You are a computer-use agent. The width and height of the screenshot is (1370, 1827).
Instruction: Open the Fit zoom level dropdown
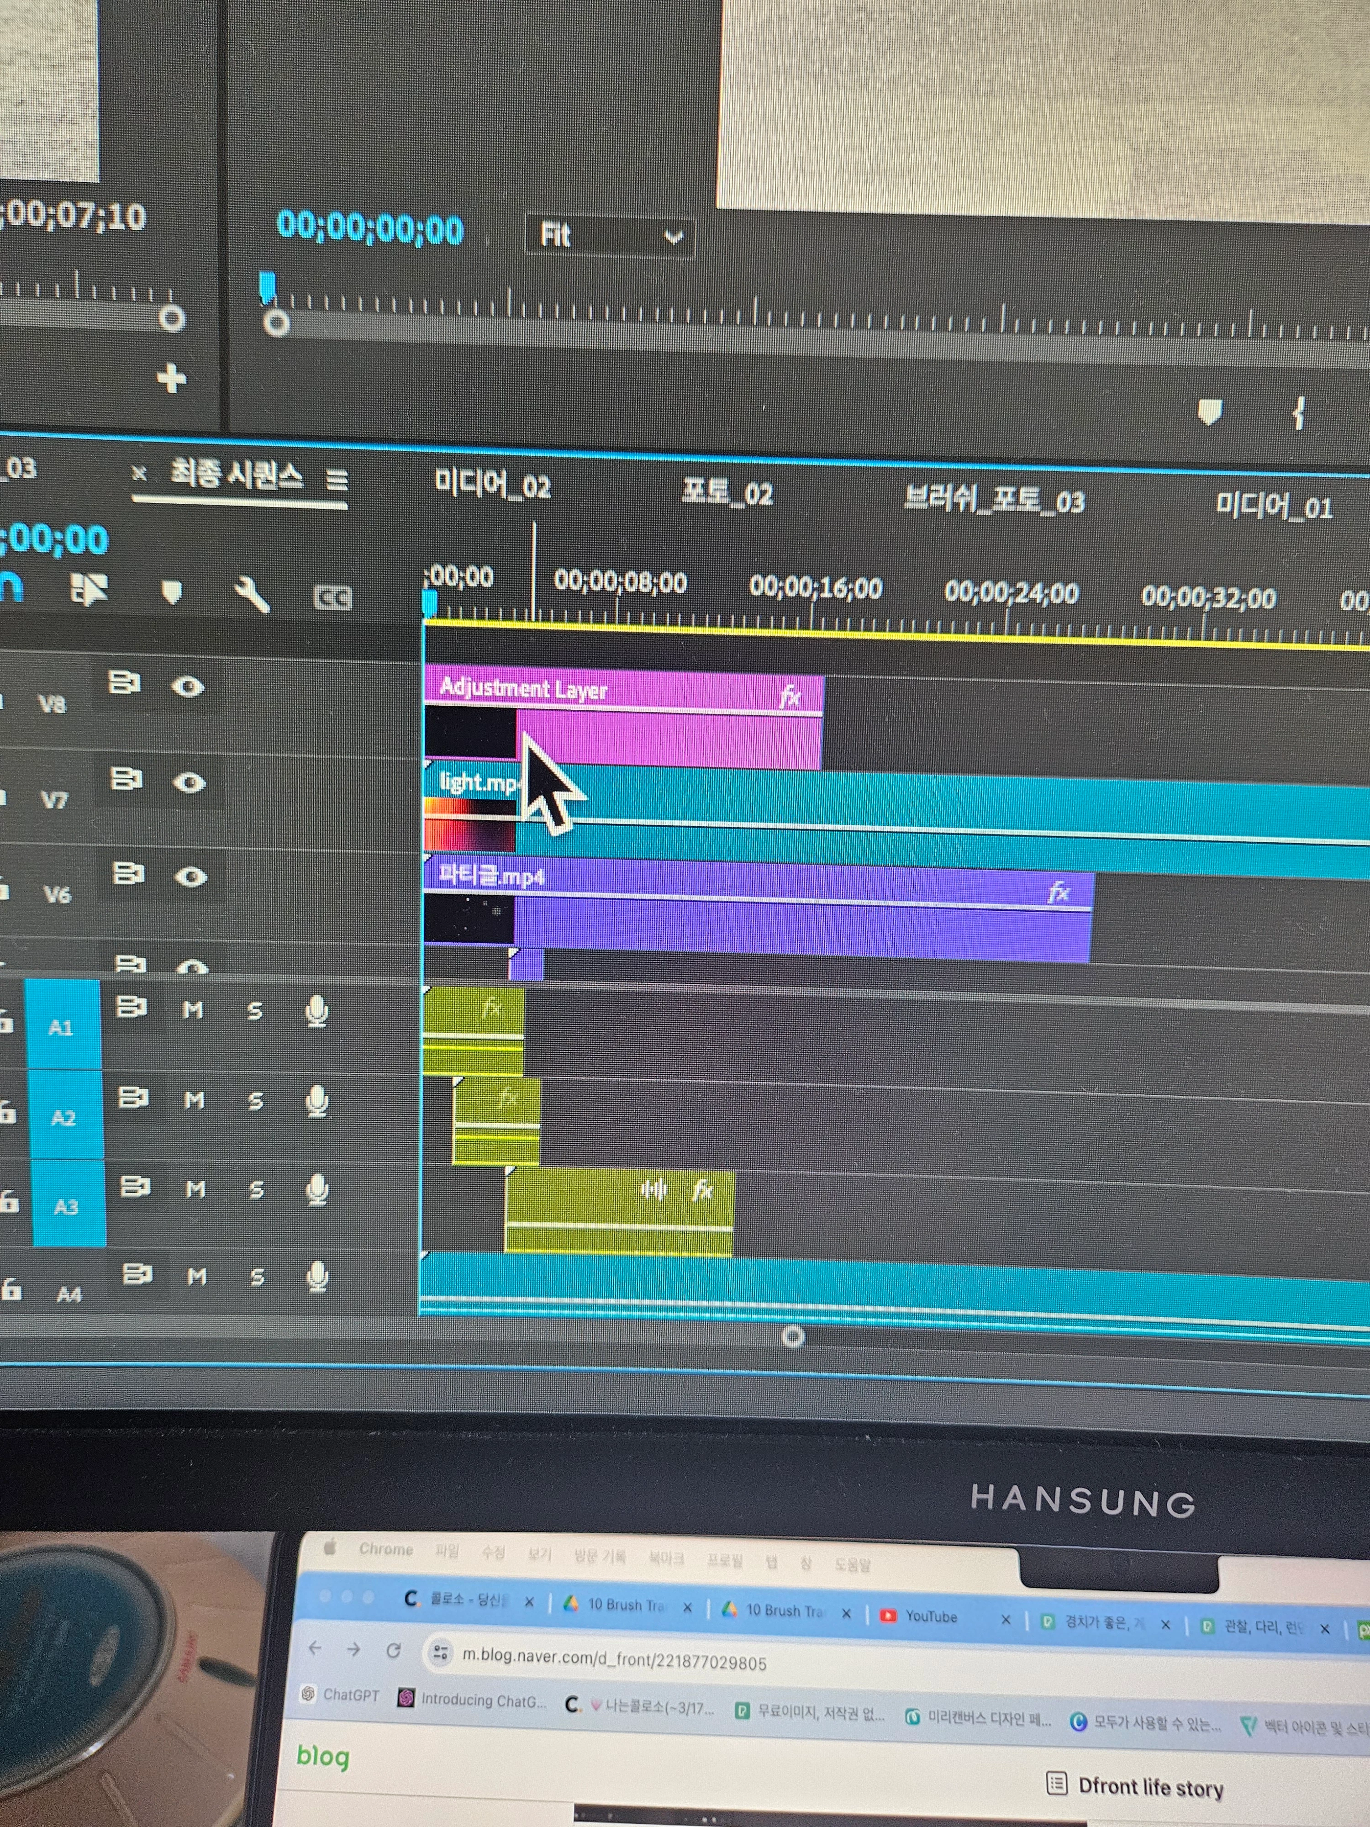point(610,236)
